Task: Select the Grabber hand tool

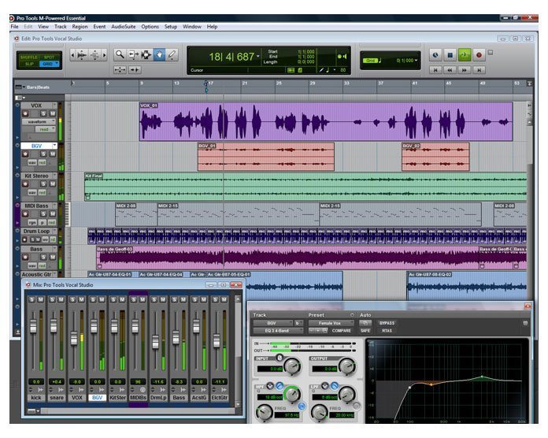Action: click(x=159, y=54)
